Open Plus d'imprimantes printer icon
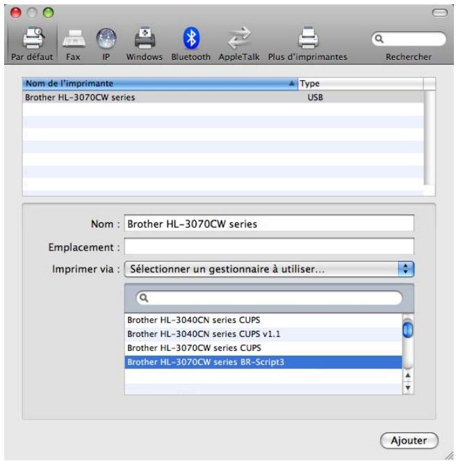This screenshot has height=461, width=456. click(308, 38)
